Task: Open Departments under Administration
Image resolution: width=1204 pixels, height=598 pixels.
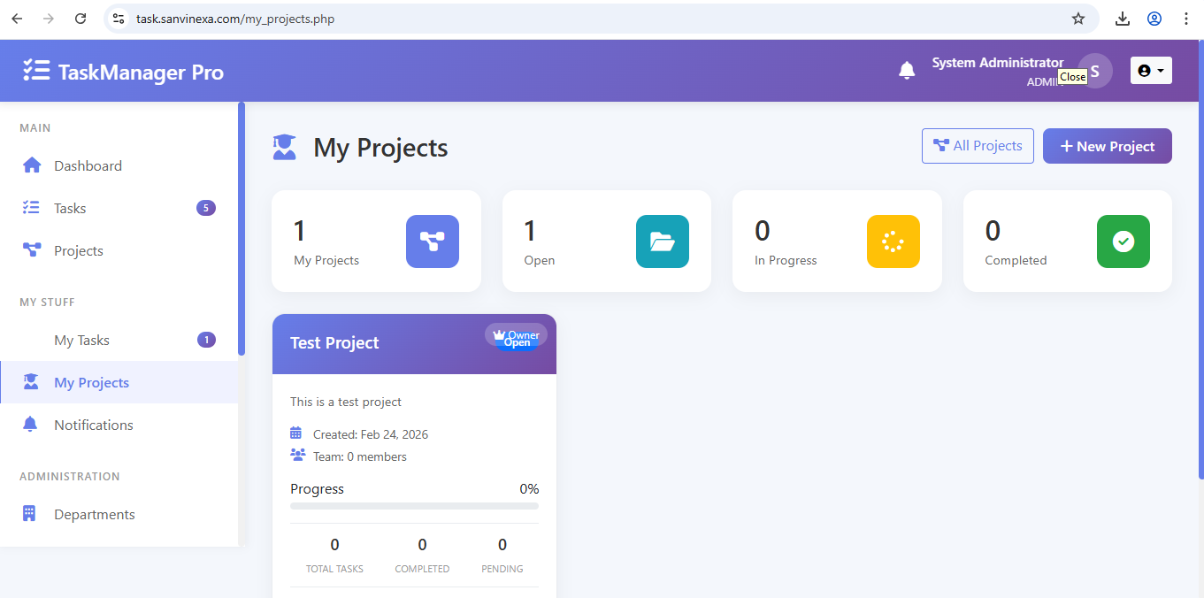Action: click(94, 514)
